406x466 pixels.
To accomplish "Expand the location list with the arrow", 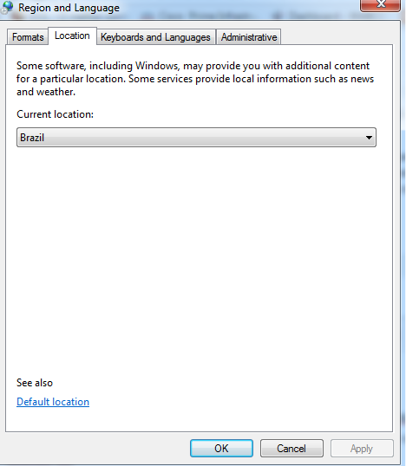I will [x=369, y=138].
